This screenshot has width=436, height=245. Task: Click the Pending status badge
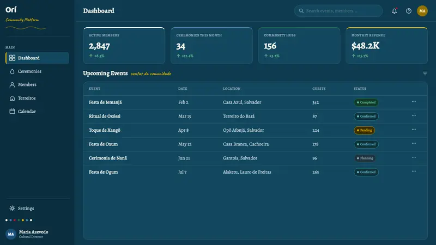[x=364, y=130]
